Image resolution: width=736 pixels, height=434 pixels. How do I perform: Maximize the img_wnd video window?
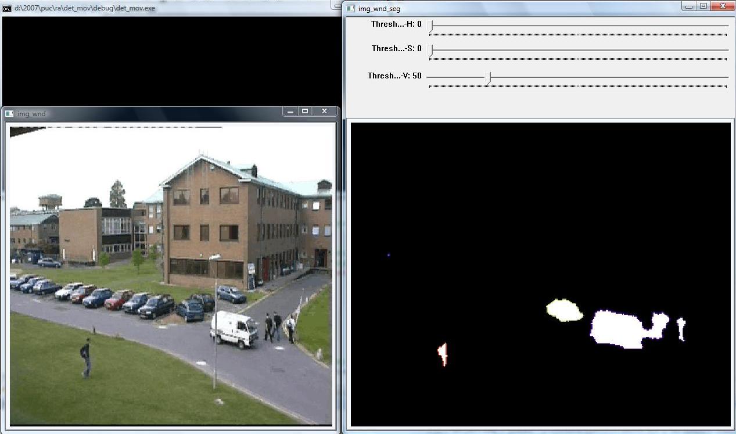pyautogui.click(x=305, y=112)
